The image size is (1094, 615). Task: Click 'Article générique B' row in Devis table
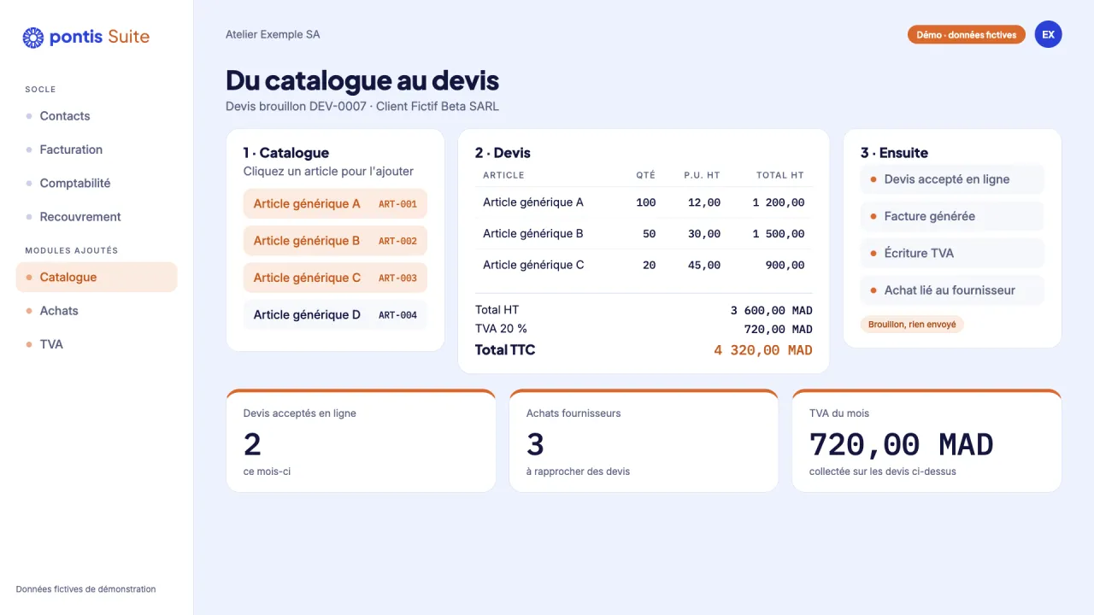(644, 234)
